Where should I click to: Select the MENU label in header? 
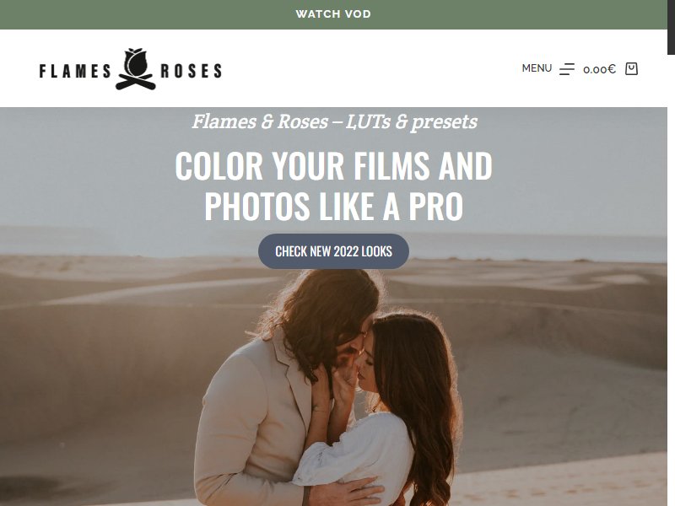tap(537, 68)
